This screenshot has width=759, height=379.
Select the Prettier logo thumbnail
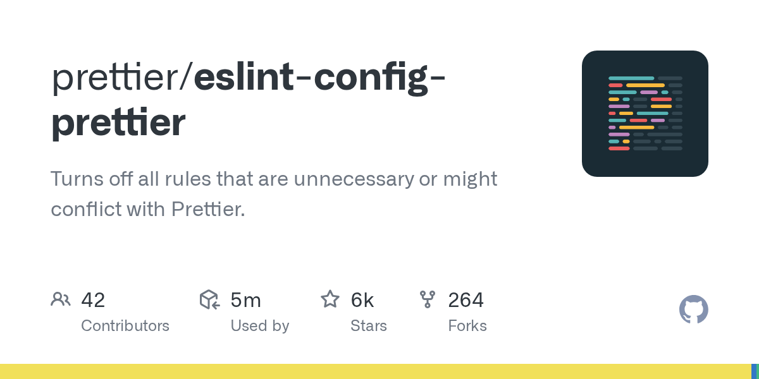click(645, 114)
